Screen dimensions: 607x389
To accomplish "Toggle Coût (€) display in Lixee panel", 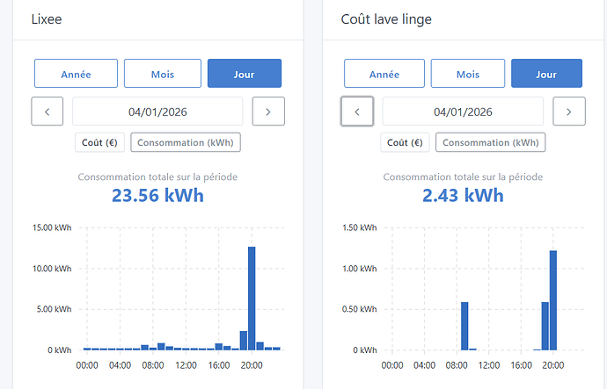I will tap(99, 142).
